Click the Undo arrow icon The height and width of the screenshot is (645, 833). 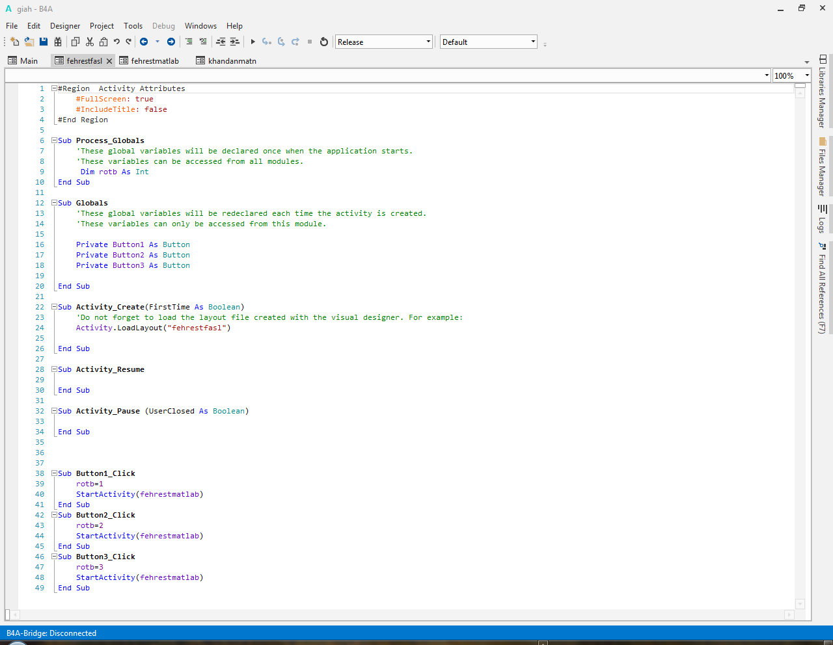pos(116,42)
